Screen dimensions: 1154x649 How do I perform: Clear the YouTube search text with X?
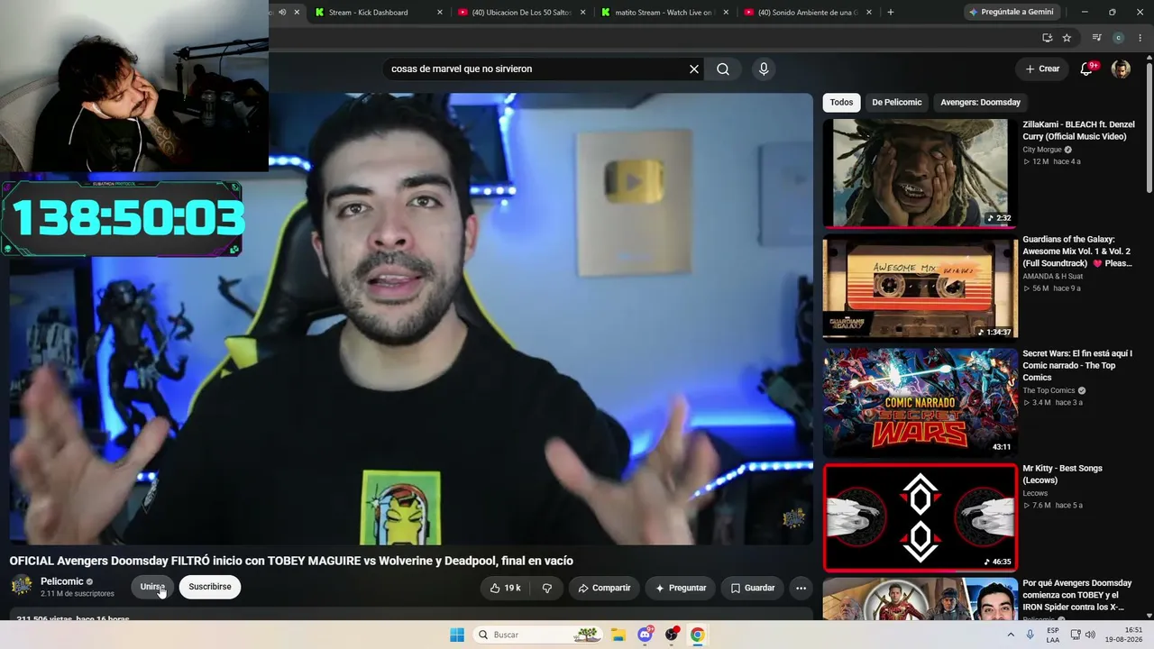[694, 69]
